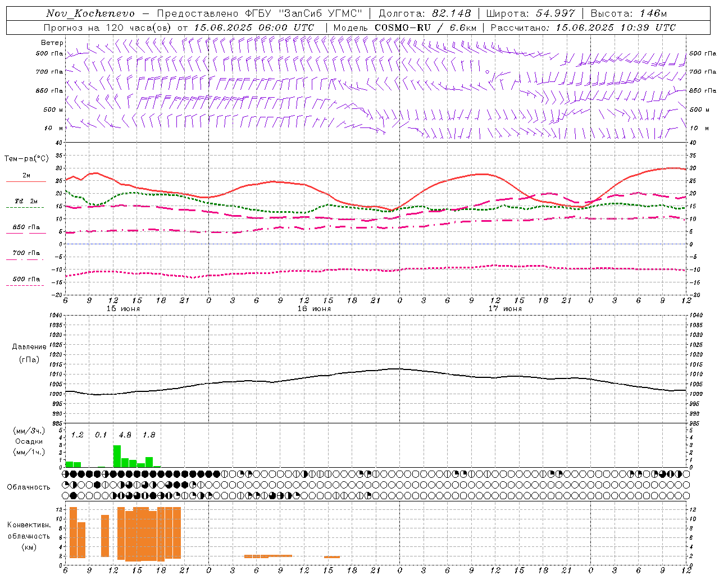Click the '500 гПа' temperature legend entry

(x=26, y=279)
